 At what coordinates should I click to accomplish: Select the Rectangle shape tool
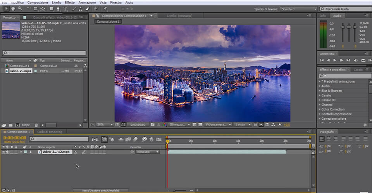coord(51,9)
